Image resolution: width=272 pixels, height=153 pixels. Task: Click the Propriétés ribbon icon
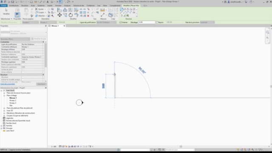(x=17, y=15)
